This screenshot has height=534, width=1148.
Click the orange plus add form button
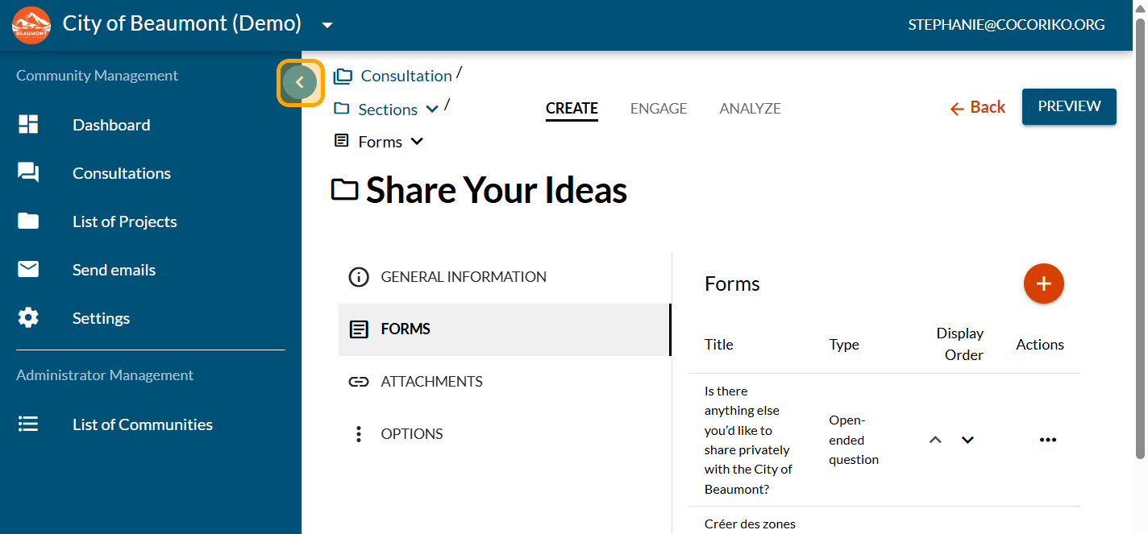[1043, 284]
